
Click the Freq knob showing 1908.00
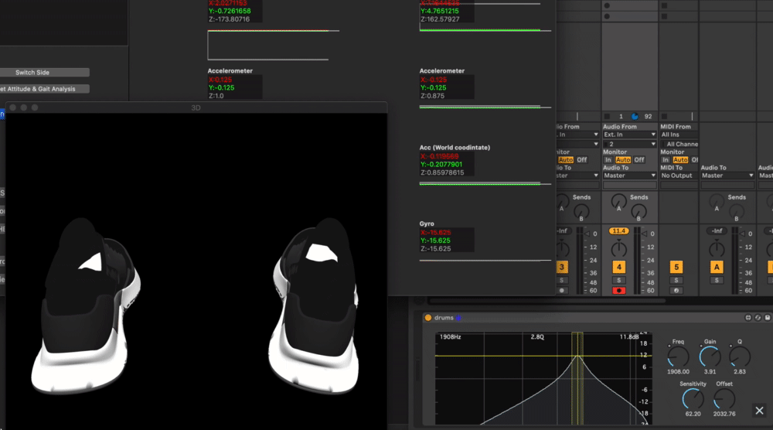[677, 358]
